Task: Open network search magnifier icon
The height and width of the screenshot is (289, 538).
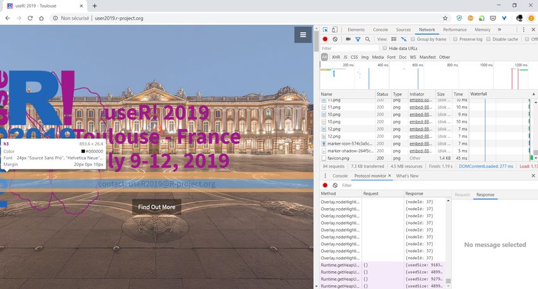Action: click(x=368, y=39)
